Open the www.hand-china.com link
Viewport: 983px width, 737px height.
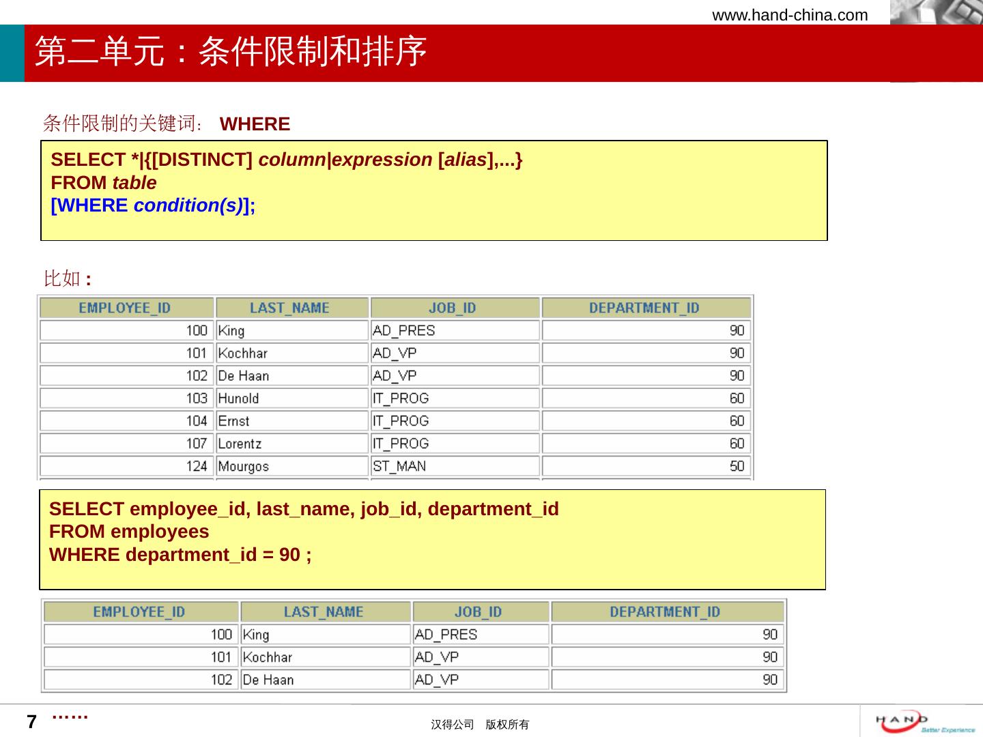click(x=790, y=15)
